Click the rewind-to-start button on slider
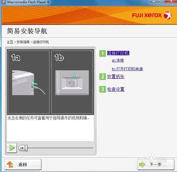The height and width of the screenshot is (172, 177). coord(22,148)
